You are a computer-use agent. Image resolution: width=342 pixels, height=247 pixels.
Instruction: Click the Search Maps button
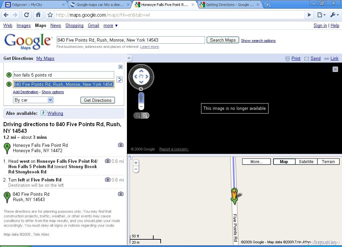tap(223, 40)
